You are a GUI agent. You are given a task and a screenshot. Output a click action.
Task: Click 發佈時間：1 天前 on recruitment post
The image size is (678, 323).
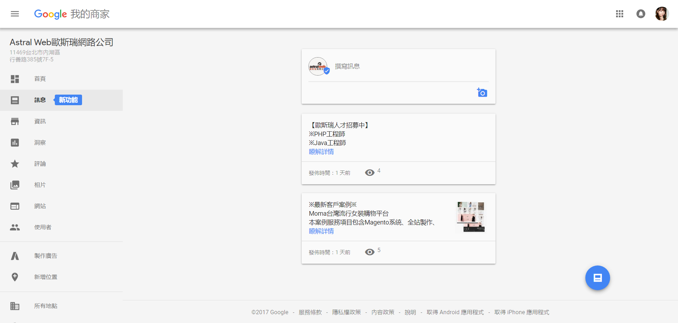click(329, 173)
